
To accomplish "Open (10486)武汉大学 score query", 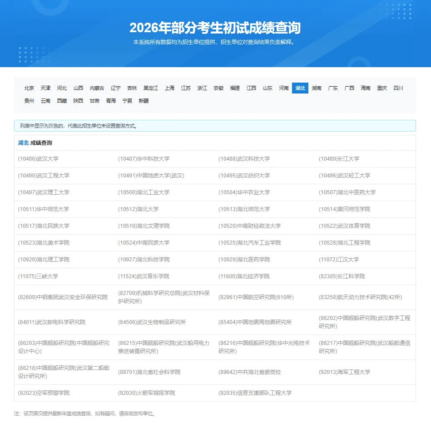I will (38, 159).
